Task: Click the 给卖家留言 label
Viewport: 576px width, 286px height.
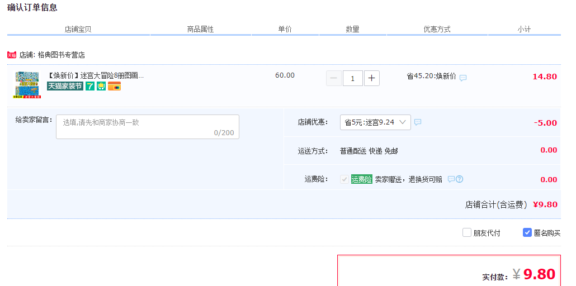Action: [34, 120]
